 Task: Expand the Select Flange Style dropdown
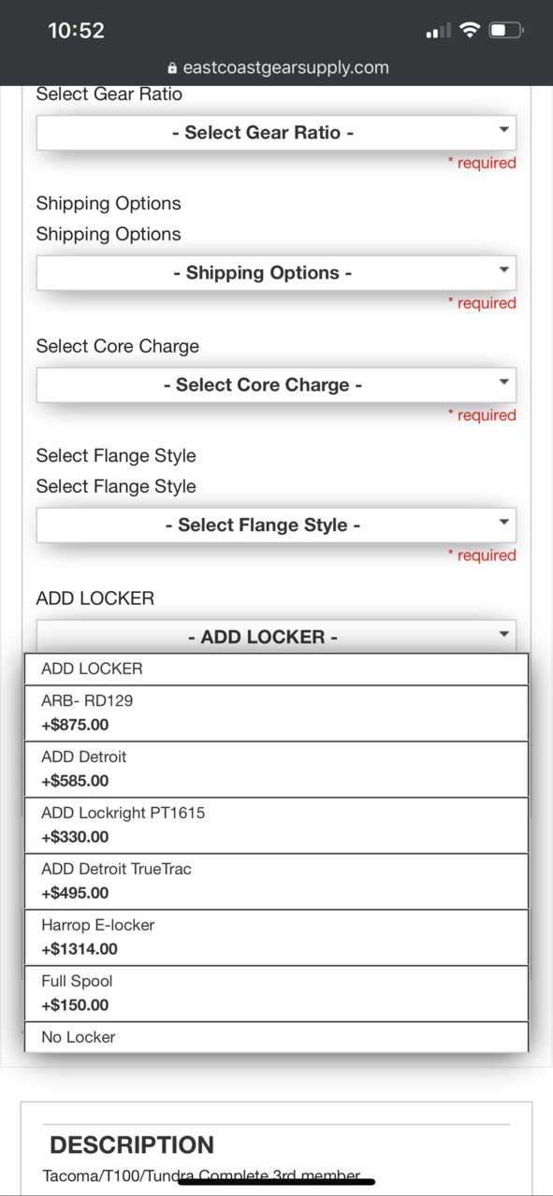[276, 526]
